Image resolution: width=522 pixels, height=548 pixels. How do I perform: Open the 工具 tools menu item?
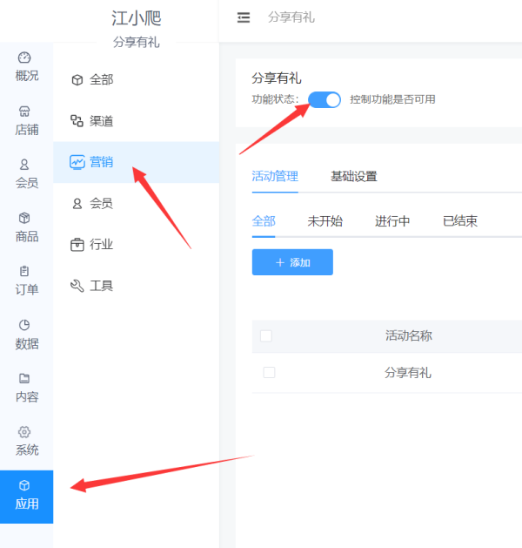(x=136, y=286)
